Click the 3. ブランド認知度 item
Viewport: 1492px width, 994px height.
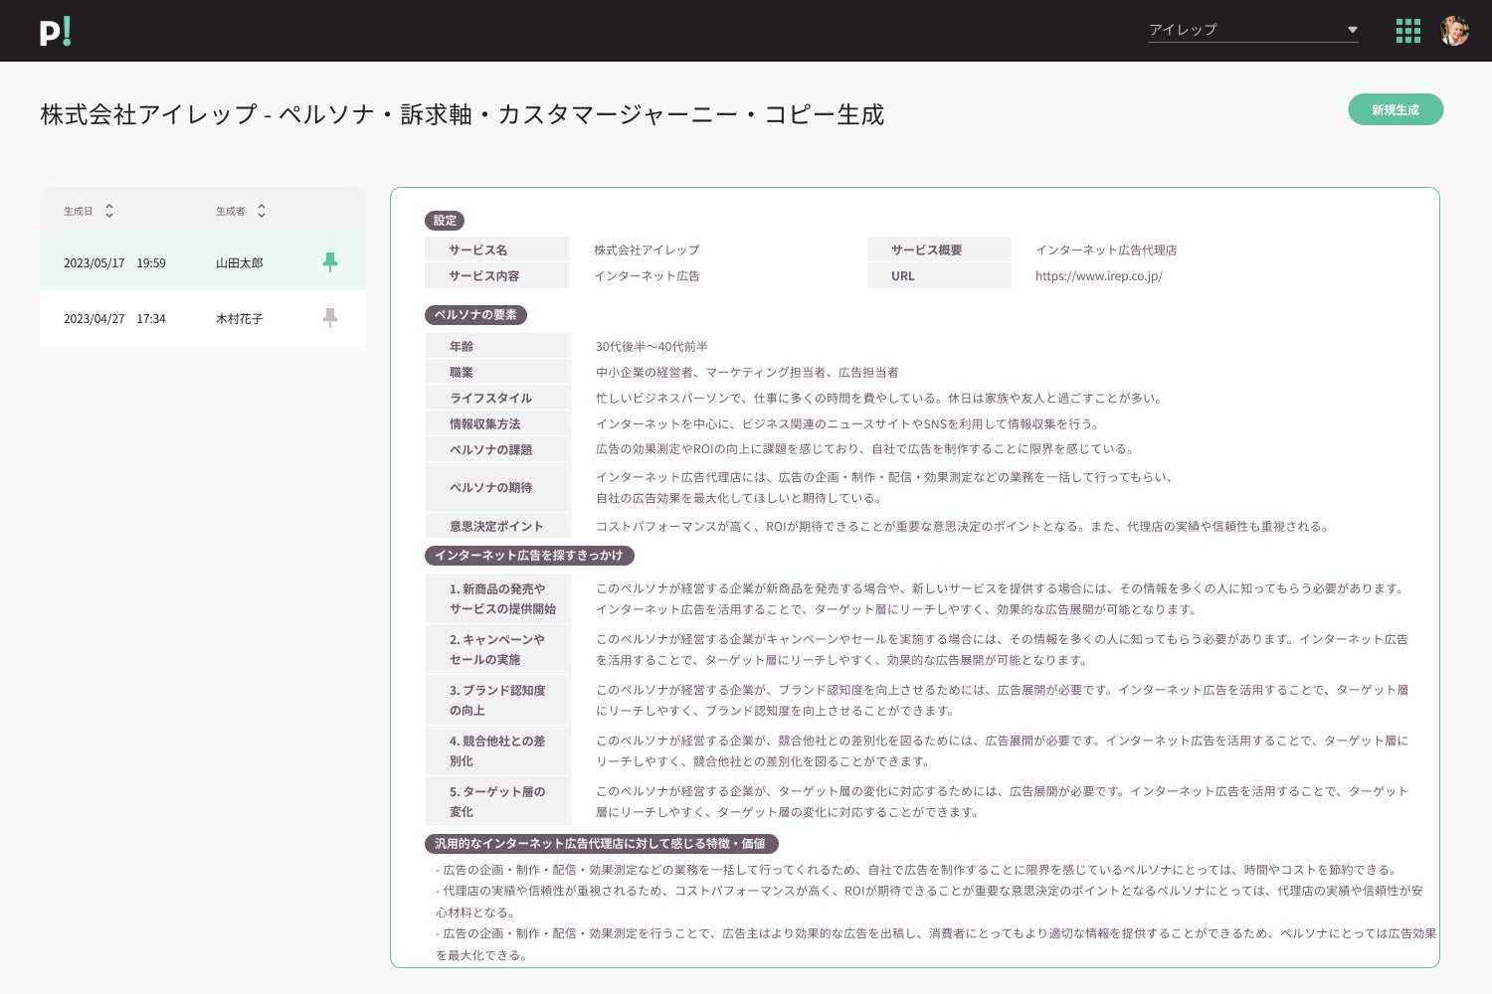click(498, 700)
